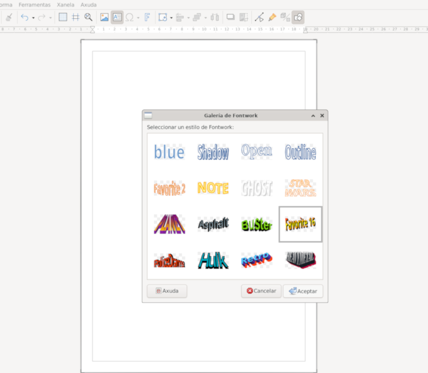Screen dimensions: 428x373
Task: Toggle the Display Grid icon
Action: tap(62, 17)
